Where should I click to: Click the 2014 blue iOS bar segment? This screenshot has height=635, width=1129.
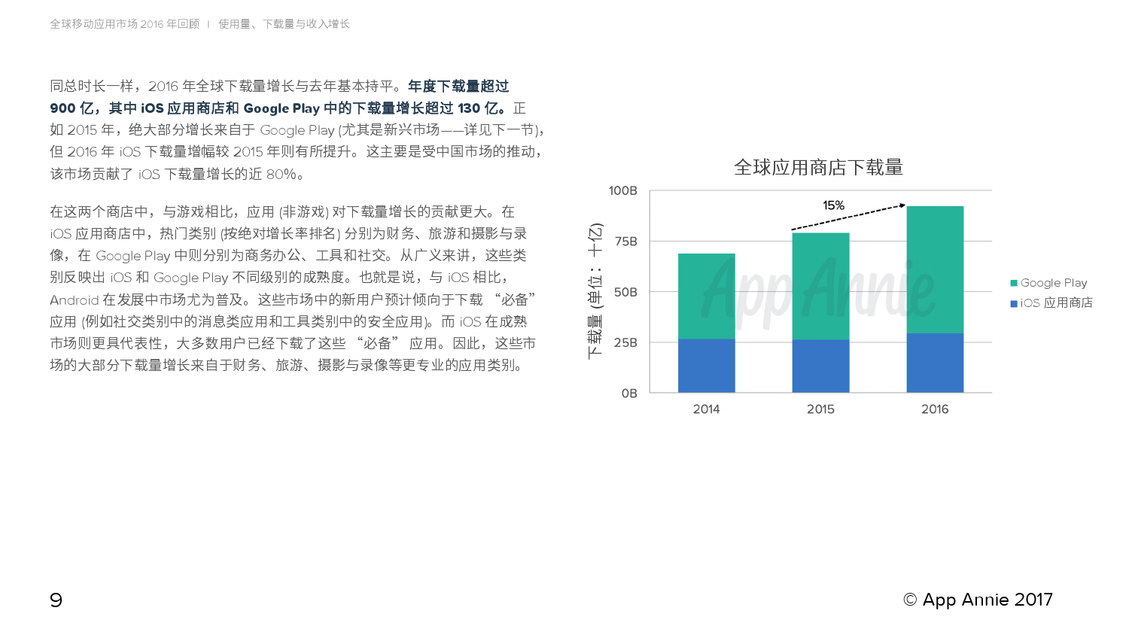coord(707,366)
